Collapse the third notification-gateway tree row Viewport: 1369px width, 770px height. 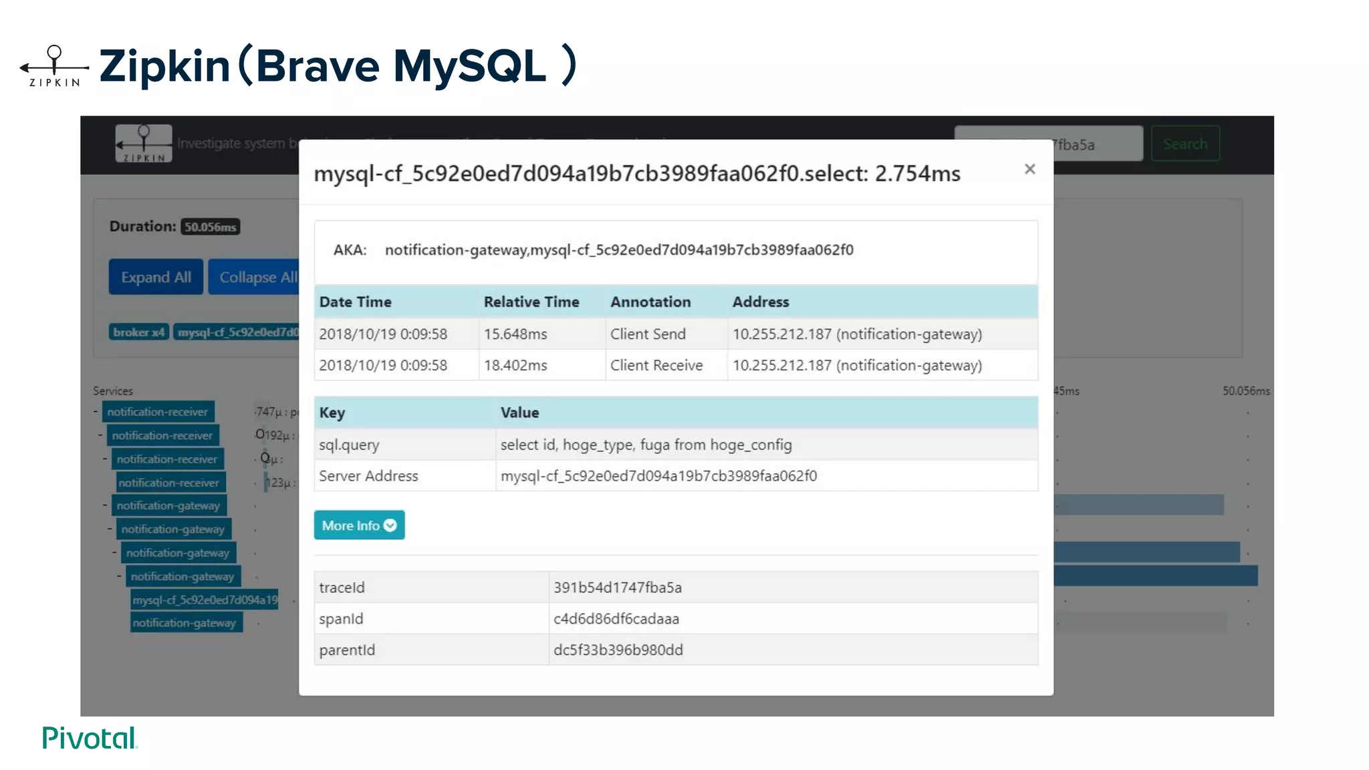pyautogui.click(x=114, y=552)
